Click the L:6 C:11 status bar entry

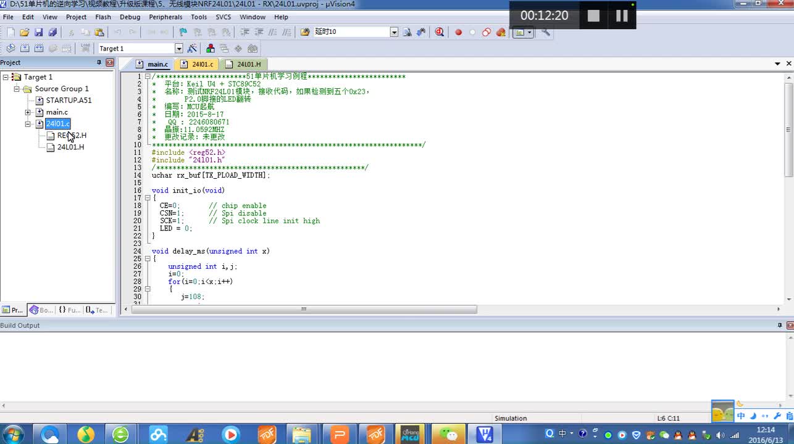tap(668, 418)
